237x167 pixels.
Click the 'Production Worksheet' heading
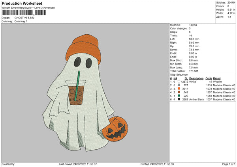(x=22, y=3)
